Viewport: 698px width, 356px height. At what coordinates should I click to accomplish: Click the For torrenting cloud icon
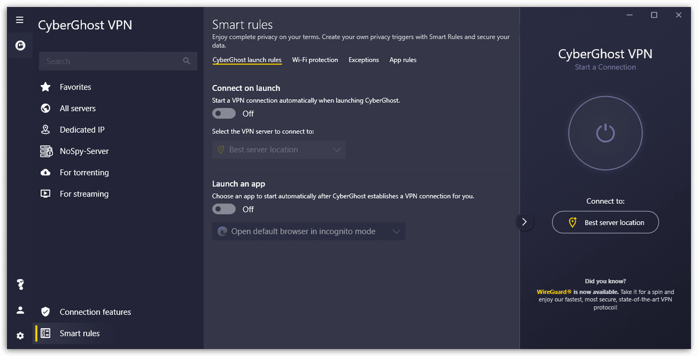click(45, 173)
